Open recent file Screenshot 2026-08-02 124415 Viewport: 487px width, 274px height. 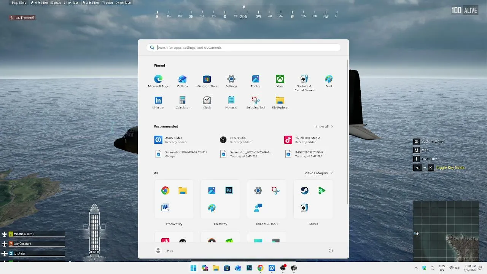(181, 154)
